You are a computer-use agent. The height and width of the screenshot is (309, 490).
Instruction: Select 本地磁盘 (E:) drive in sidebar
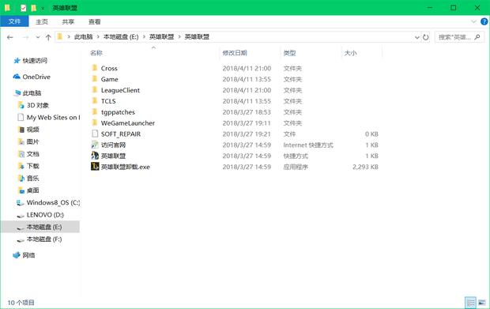40,227
